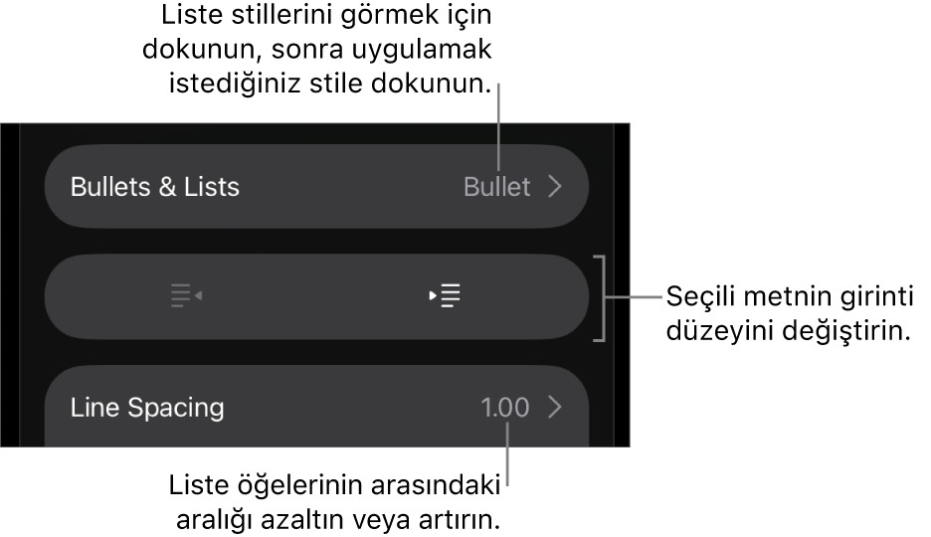
Task: Change line spacing from 1.00
Action: point(504,408)
